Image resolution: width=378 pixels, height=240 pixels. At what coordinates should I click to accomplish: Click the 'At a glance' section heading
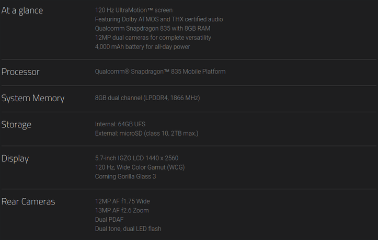(x=22, y=10)
